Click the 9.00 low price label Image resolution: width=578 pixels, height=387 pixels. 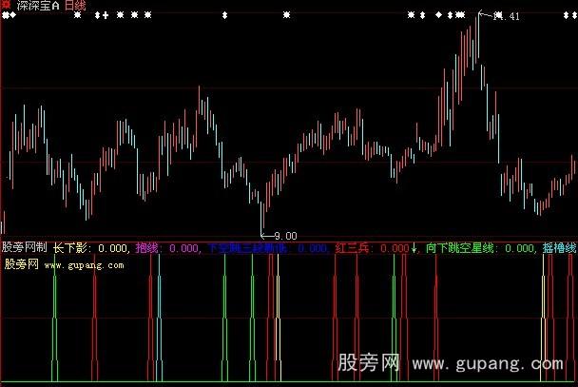pos(286,236)
